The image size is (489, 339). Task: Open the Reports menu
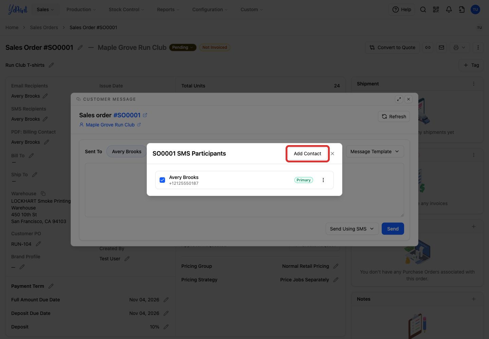tap(168, 9)
